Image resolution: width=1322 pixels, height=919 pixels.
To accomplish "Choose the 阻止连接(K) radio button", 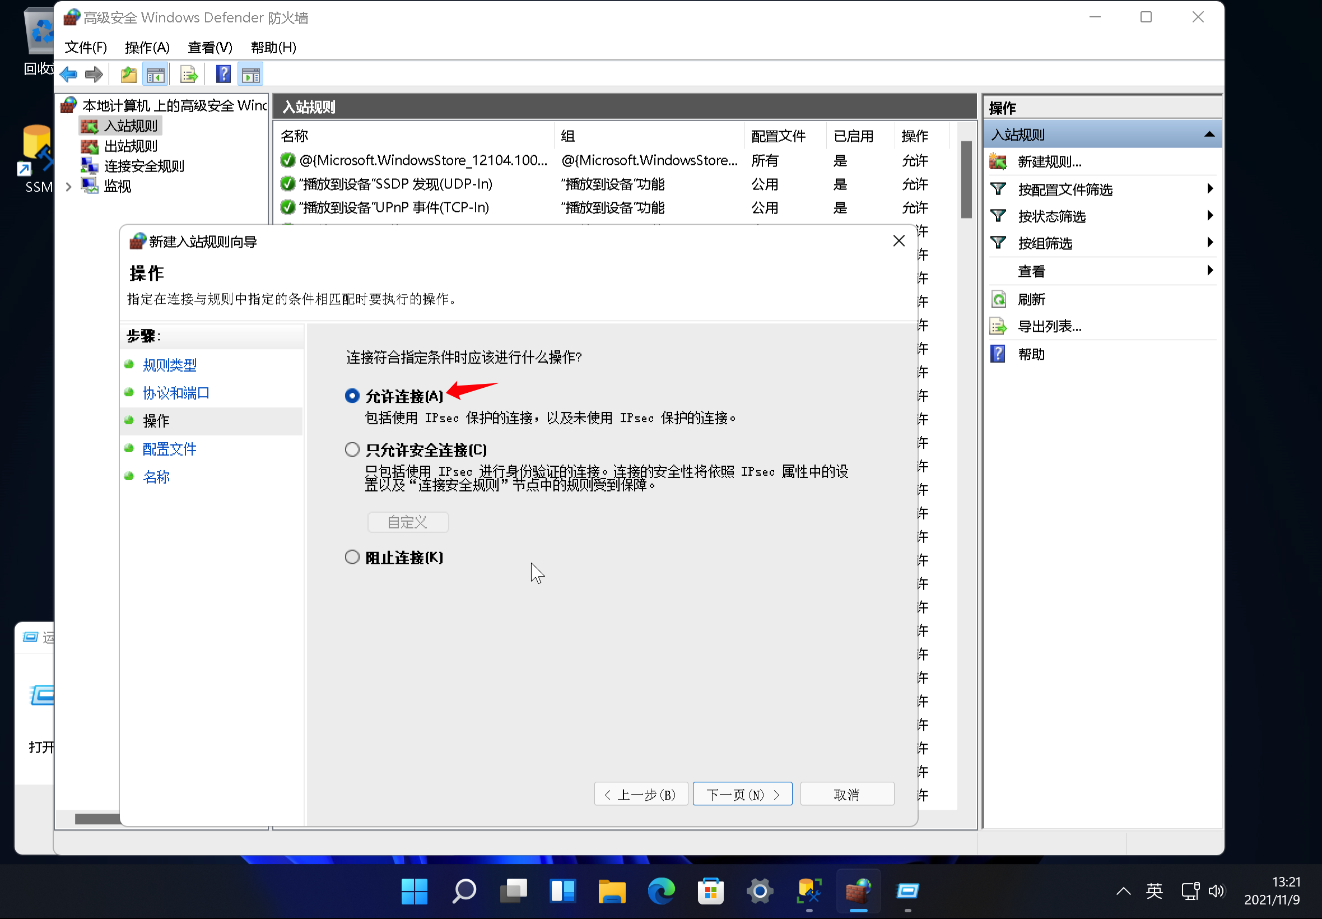I will pos(352,558).
